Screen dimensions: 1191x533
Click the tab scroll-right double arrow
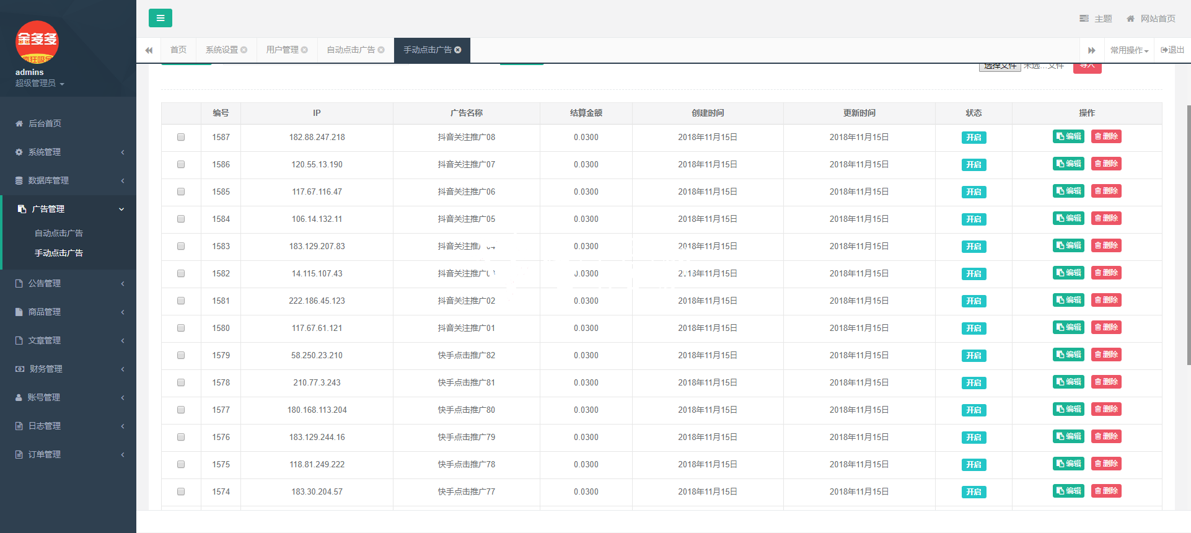click(x=1092, y=50)
